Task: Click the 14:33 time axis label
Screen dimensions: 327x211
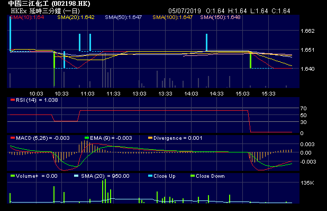Action: 216,94
